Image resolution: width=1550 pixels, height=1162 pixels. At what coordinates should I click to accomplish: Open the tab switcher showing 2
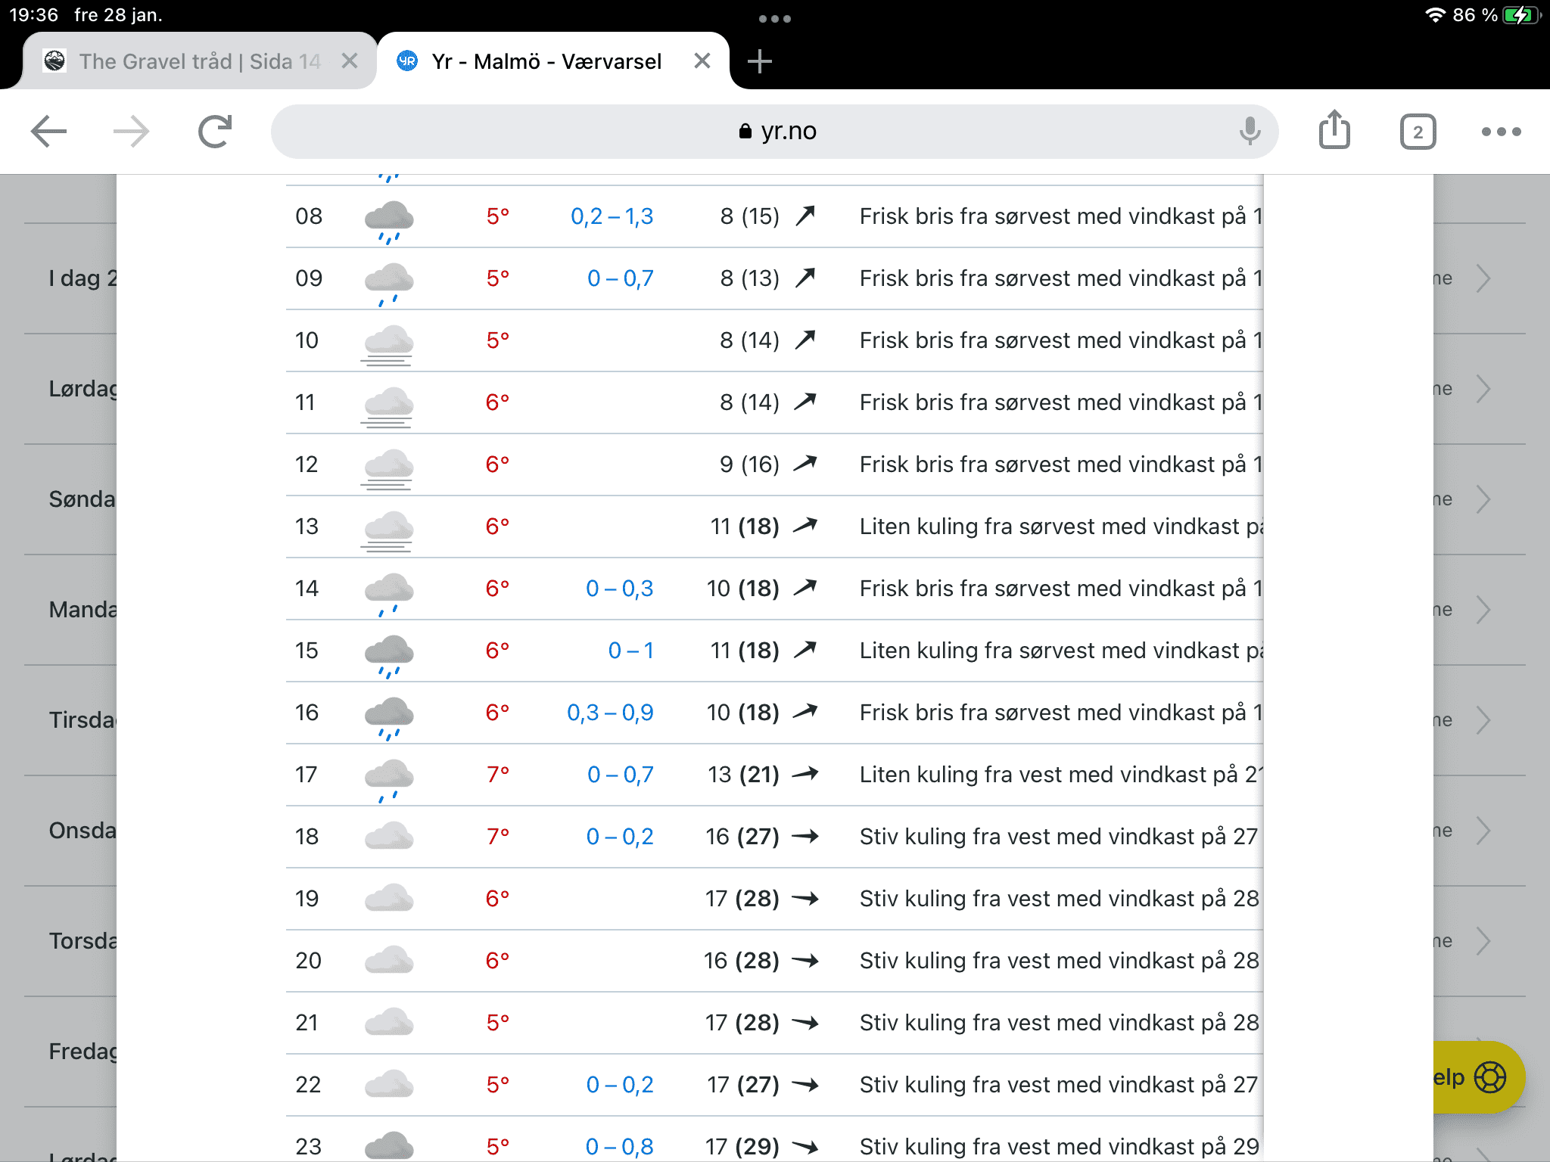click(x=1418, y=132)
